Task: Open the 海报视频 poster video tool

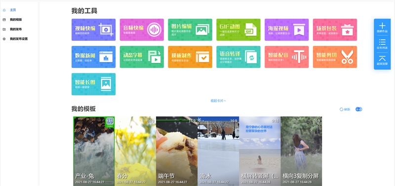Action: 287,30
